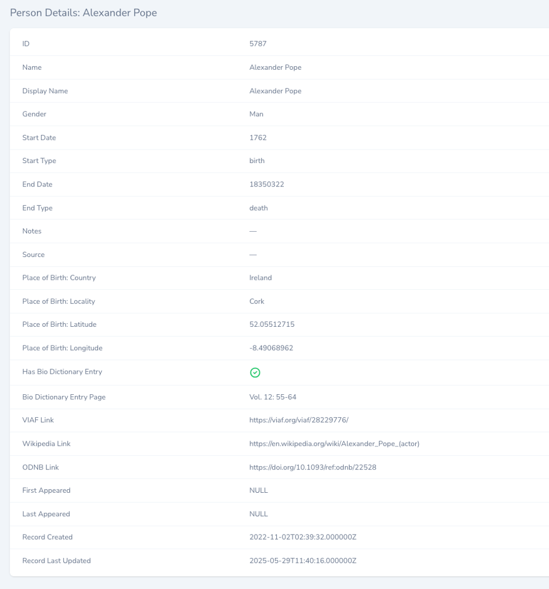
Task: Click the Person Details: Alexander Pope heading
Action: [x=83, y=12]
